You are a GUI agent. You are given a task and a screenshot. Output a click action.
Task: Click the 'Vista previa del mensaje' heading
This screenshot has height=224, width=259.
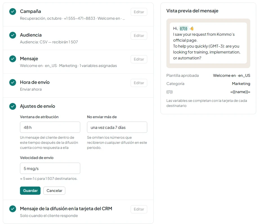tap(192, 11)
